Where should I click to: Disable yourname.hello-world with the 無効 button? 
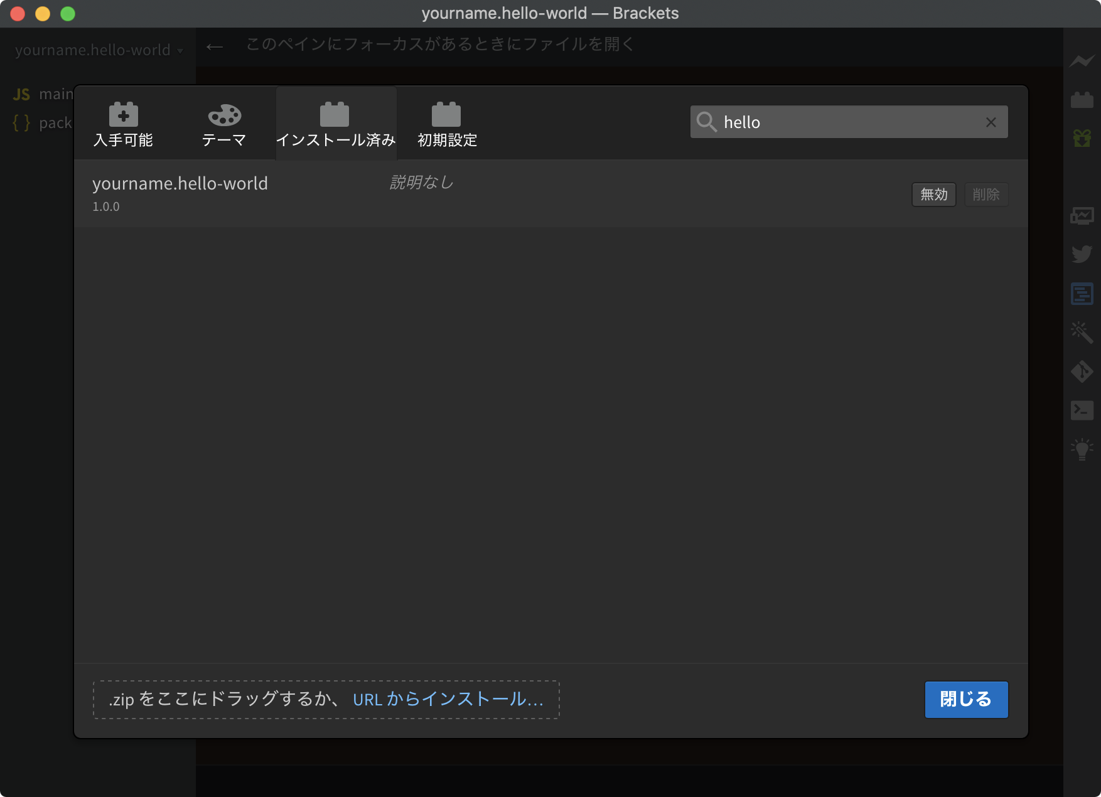coord(933,195)
